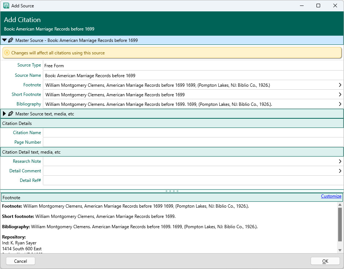The height and width of the screenshot is (269, 344).
Task: Select the Citation Detail text, media, etc header
Action: [172, 152]
